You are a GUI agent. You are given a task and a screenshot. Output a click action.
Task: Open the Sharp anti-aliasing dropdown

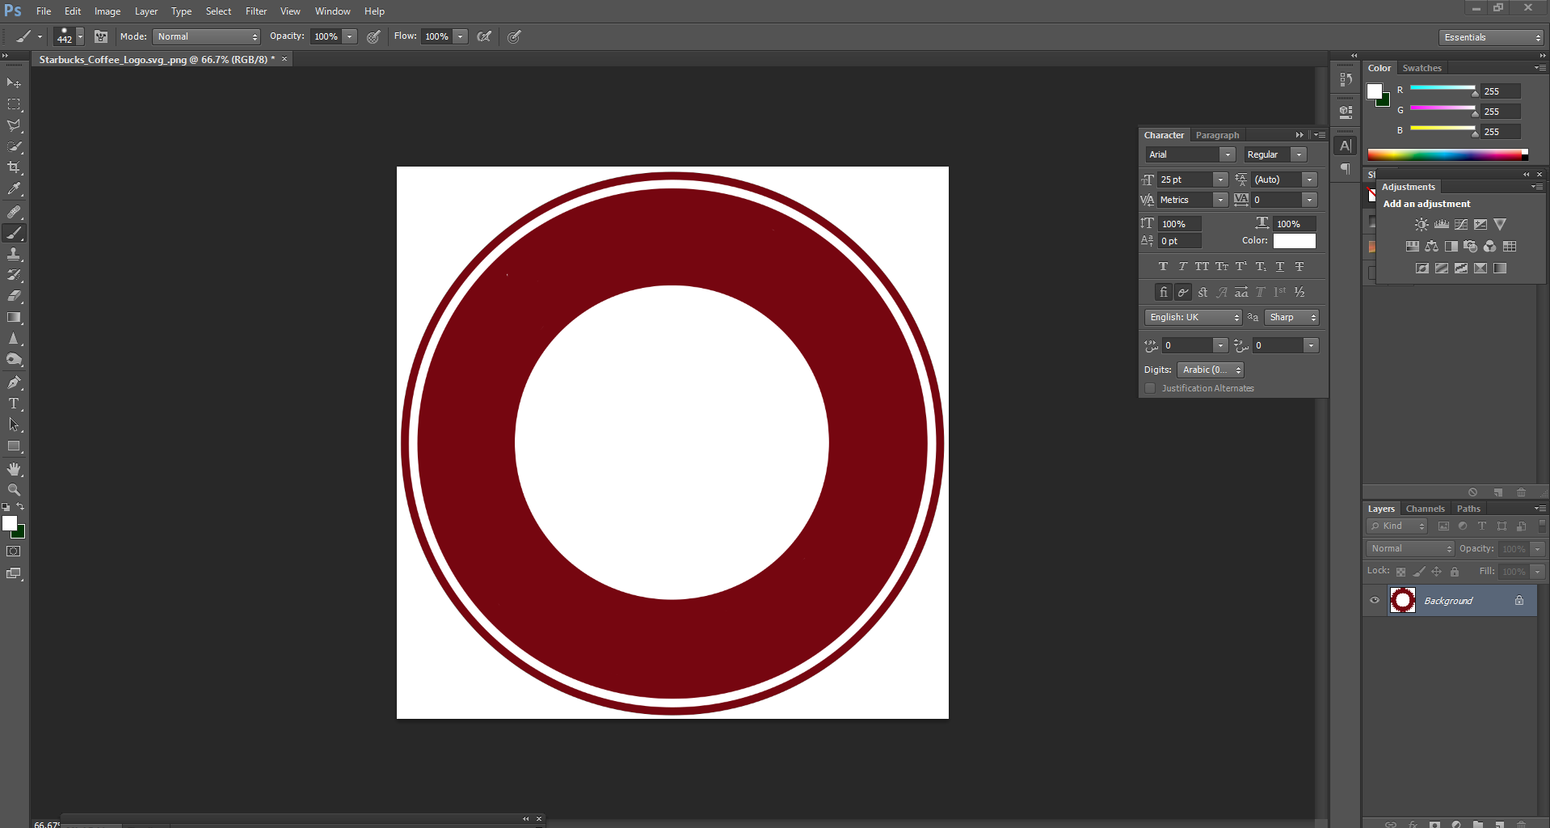1291,317
